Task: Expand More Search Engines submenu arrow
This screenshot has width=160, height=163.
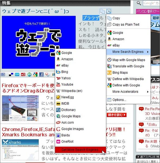Action: 148,52
